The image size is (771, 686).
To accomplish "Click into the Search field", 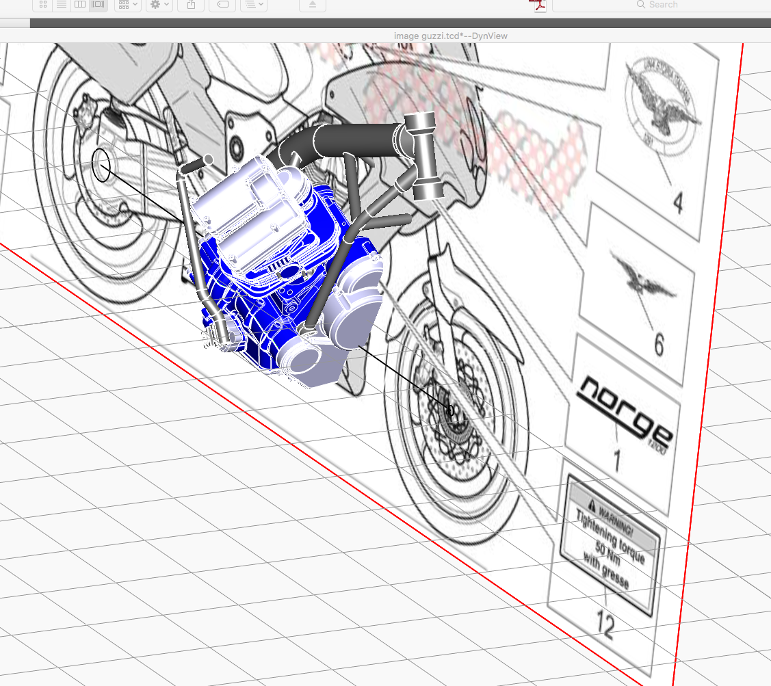I will (662, 4).
